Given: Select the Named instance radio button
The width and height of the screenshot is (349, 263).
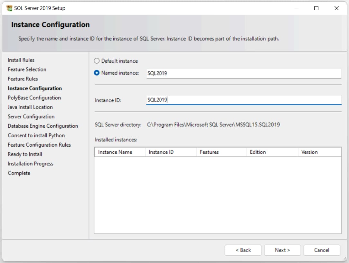Looking at the screenshot, I should (x=97, y=73).
